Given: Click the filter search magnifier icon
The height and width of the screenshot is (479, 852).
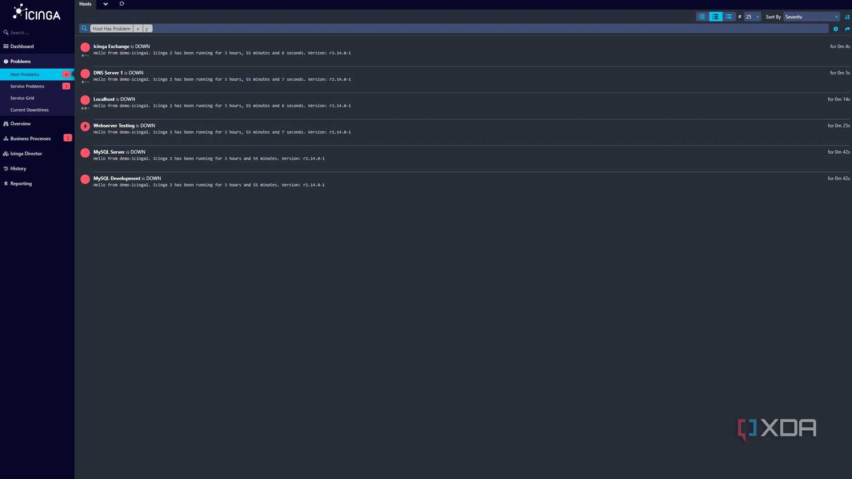Looking at the screenshot, I should point(84,28).
